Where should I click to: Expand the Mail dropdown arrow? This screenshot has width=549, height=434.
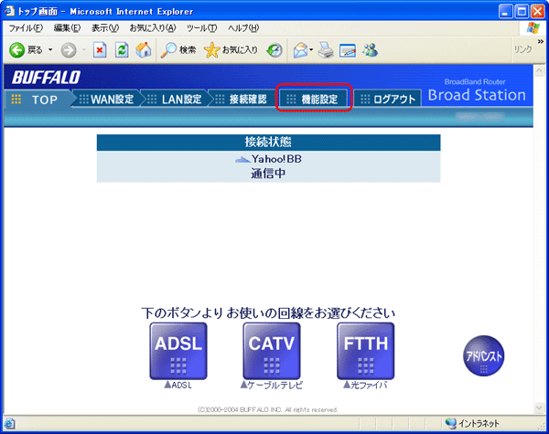pos(311,50)
